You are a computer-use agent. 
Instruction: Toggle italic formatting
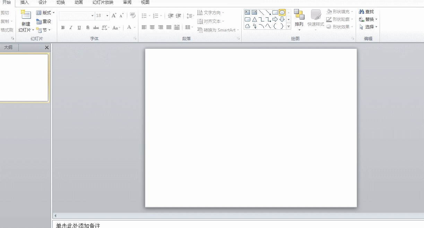pos(71,28)
